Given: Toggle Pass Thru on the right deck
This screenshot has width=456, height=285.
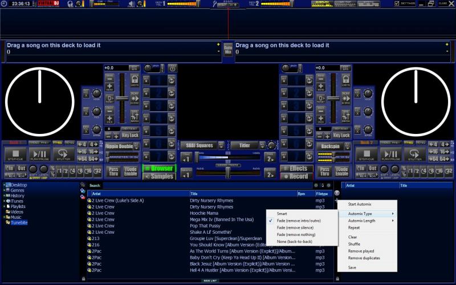Looking at the screenshot, I should point(324,172).
